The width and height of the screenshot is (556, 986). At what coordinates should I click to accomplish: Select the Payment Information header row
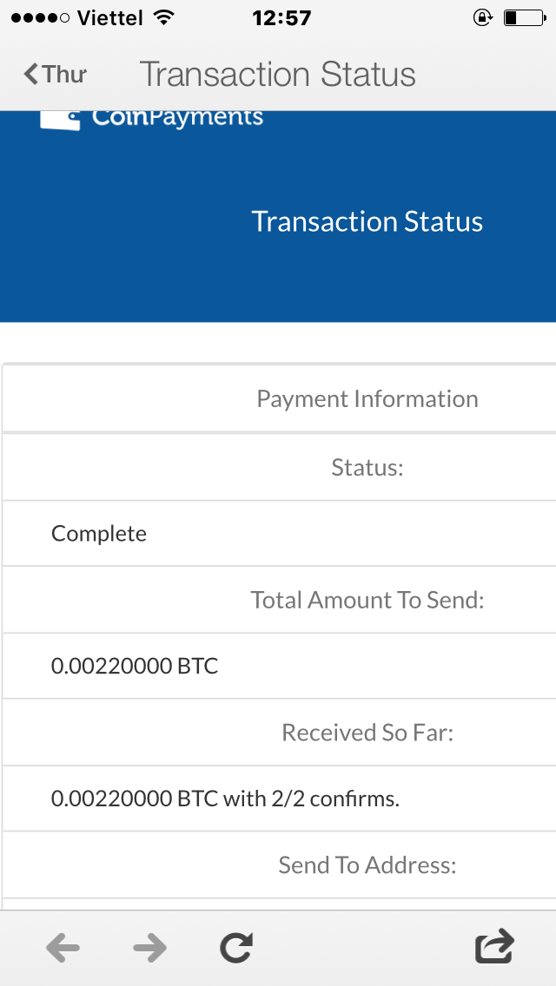point(367,398)
